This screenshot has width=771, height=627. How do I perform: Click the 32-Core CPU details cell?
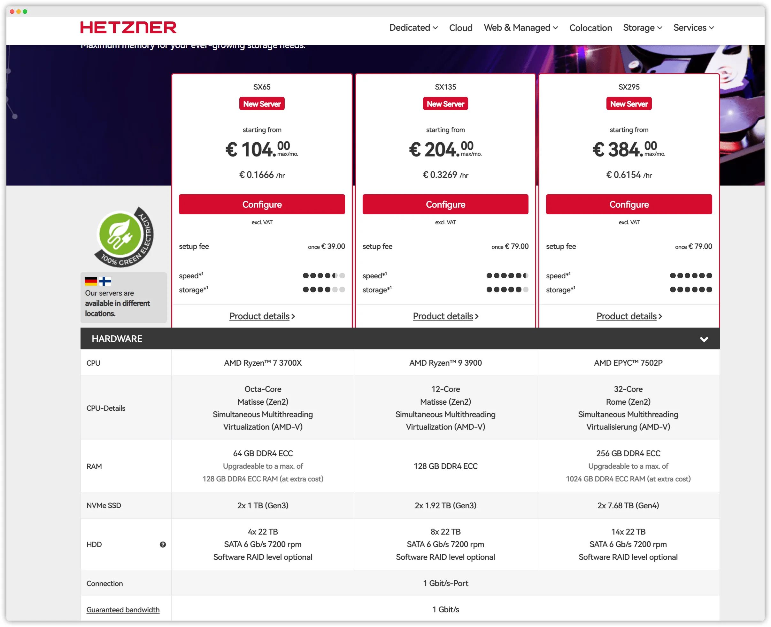point(628,408)
